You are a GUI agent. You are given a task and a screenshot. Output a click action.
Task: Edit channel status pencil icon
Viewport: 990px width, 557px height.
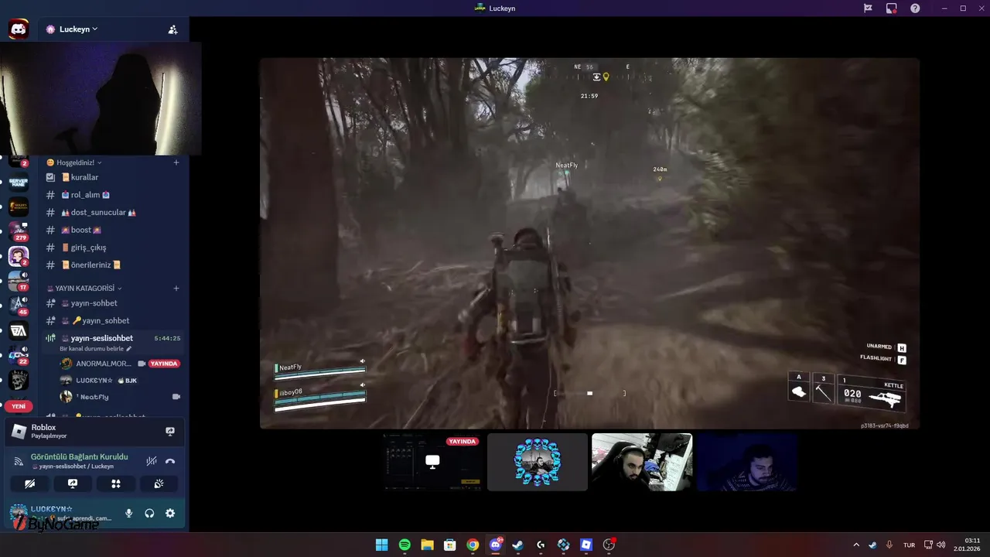click(129, 349)
